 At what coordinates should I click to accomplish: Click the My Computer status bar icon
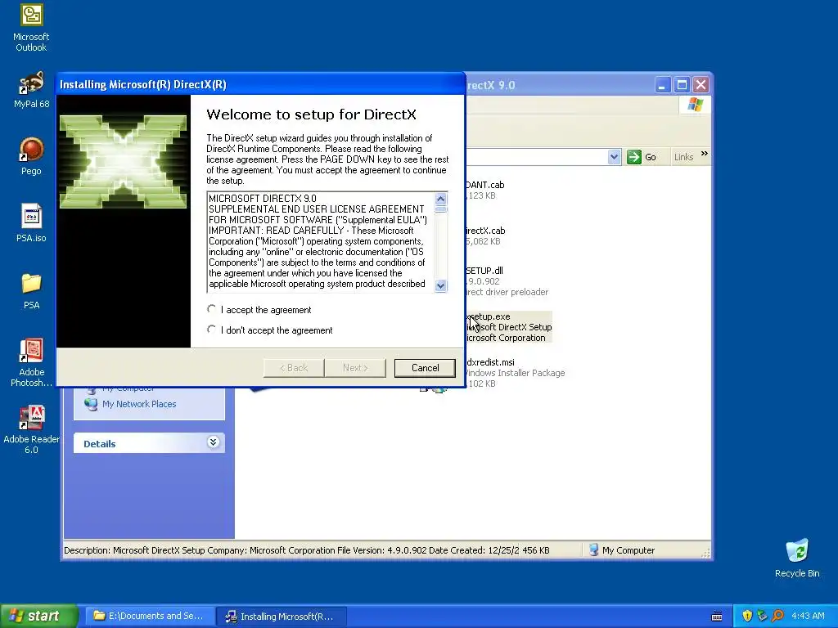(593, 550)
